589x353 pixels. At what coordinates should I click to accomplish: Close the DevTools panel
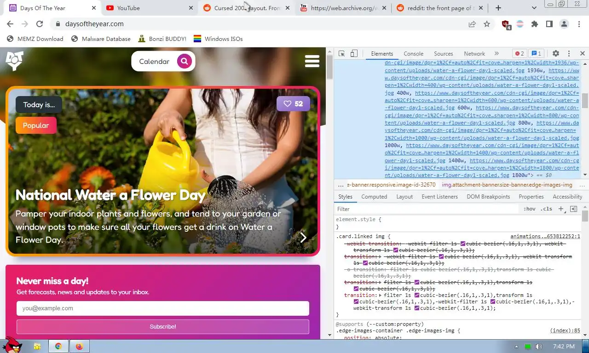(x=582, y=54)
